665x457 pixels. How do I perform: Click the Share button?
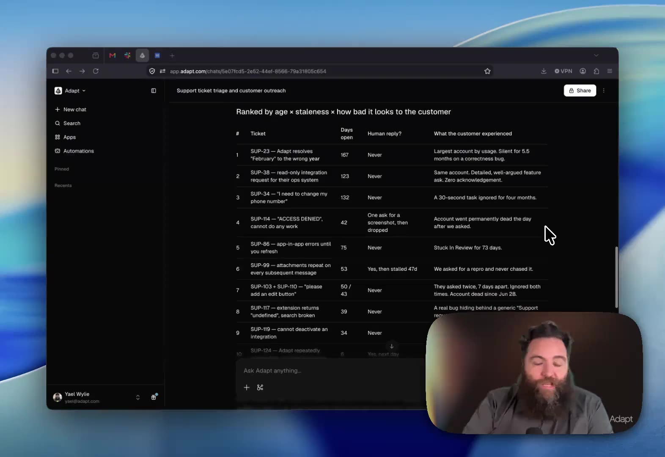click(580, 91)
